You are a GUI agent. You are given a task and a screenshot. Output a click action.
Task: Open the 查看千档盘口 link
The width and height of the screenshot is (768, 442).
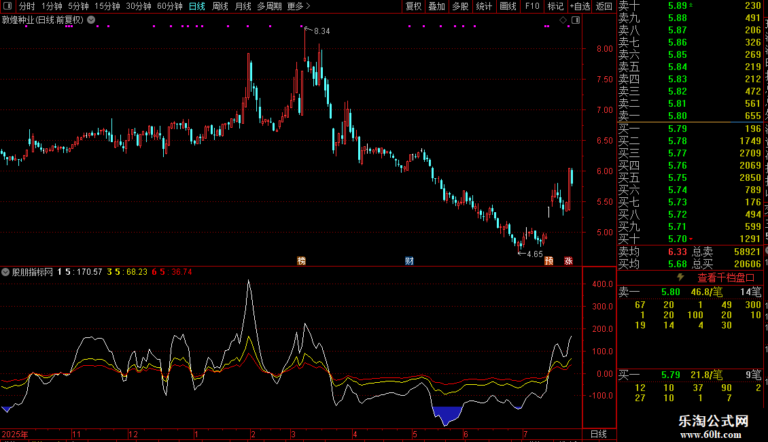tap(726, 278)
